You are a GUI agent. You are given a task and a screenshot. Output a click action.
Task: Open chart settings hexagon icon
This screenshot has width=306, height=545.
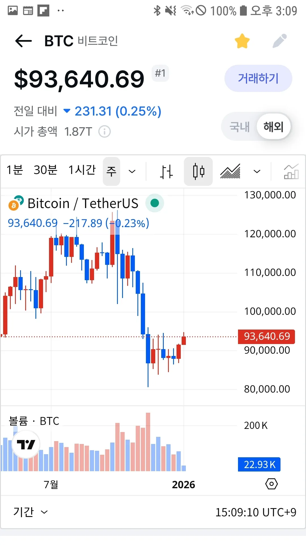click(271, 484)
